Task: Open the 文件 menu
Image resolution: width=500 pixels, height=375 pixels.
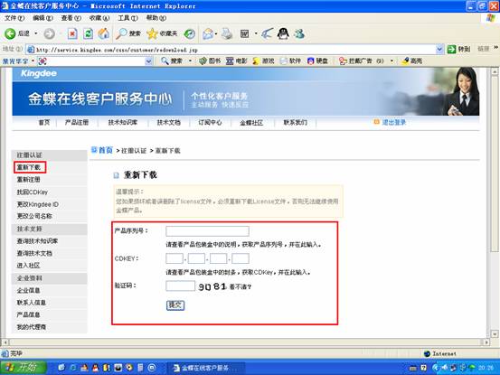Action: 14,18
